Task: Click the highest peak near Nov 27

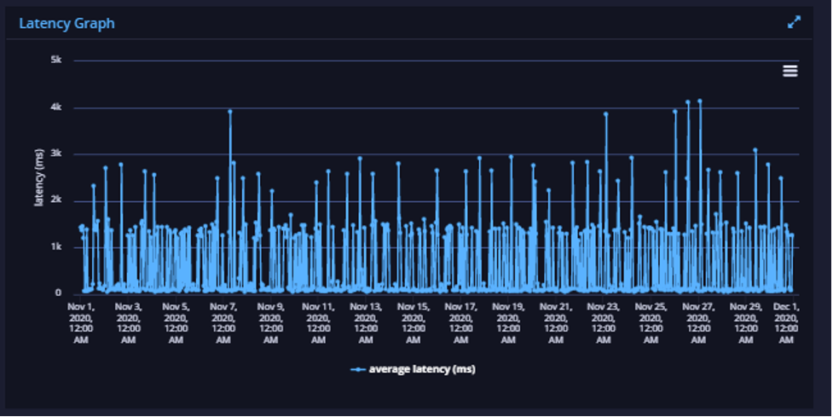Action: pyautogui.click(x=700, y=101)
